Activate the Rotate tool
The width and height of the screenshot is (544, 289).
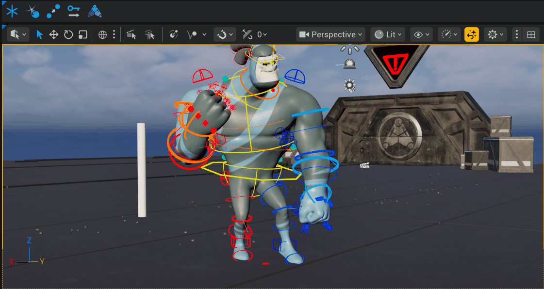(x=68, y=34)
